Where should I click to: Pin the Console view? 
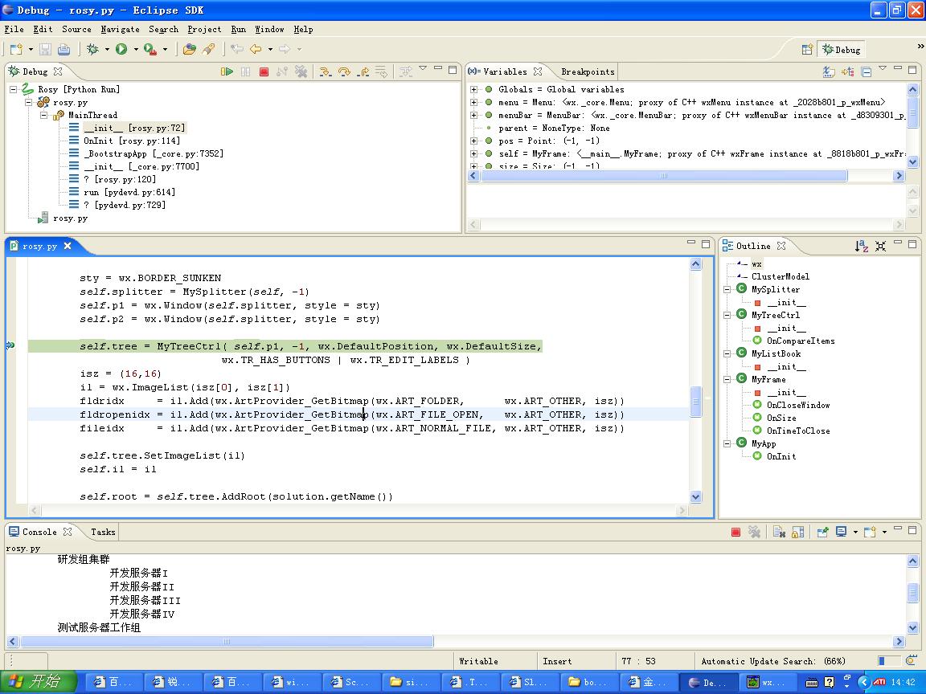point(822,533)
